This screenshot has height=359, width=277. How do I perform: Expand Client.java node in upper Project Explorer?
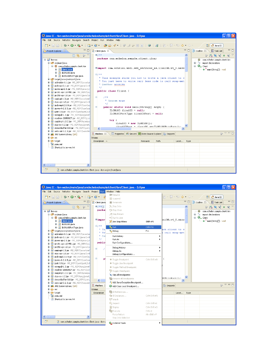[56, 69]
